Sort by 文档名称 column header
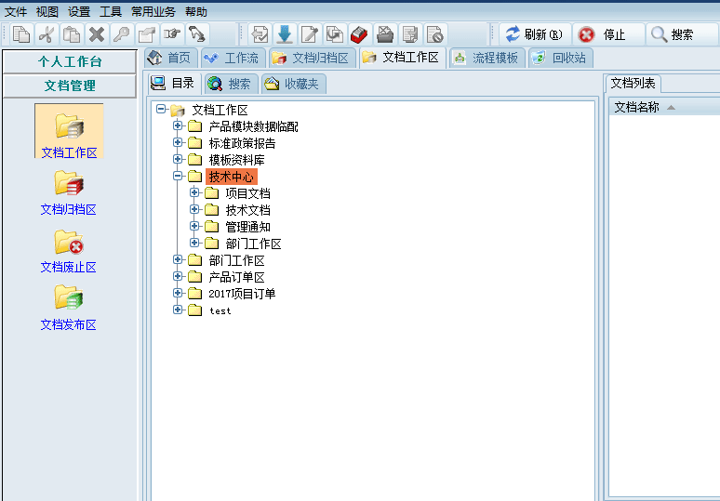Screen dimensions: 720x501 pos(637,107)
